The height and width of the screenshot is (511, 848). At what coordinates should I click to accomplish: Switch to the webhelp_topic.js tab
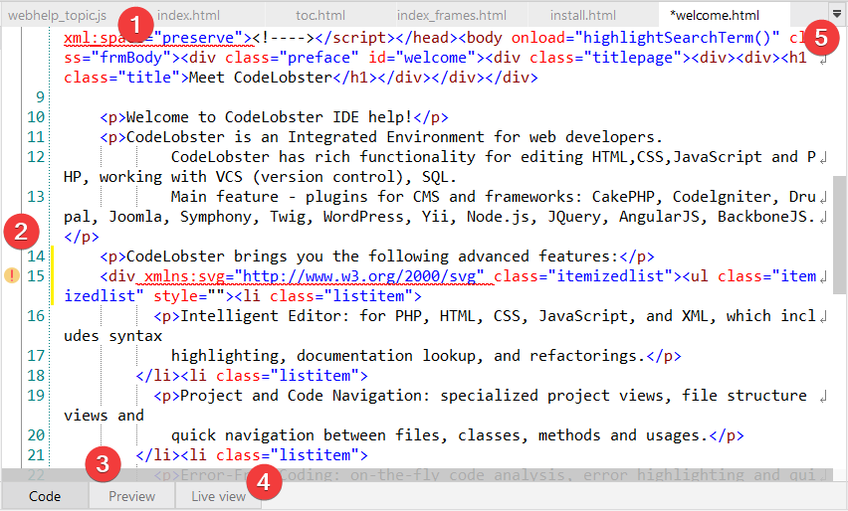pyautogui.click(x=58, y=15)
